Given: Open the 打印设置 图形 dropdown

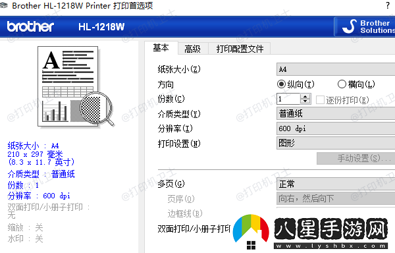Looking at the screenshot, I should (x=336, y=143).
